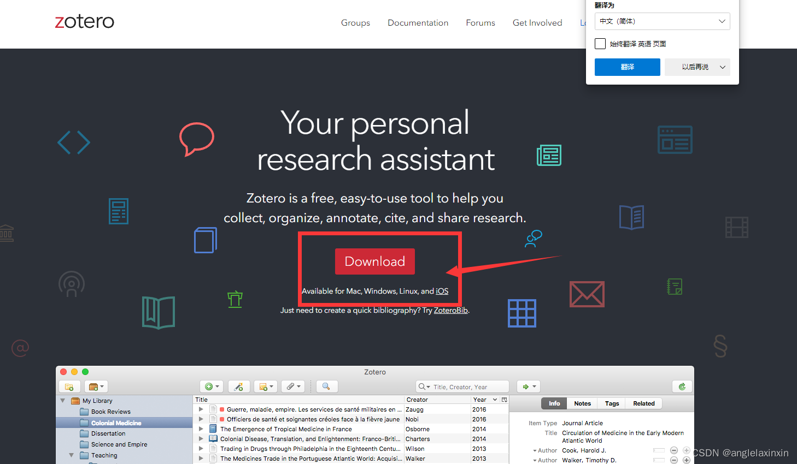
Task: Expand the Officiers de santé row triangle
Action: 201,419
